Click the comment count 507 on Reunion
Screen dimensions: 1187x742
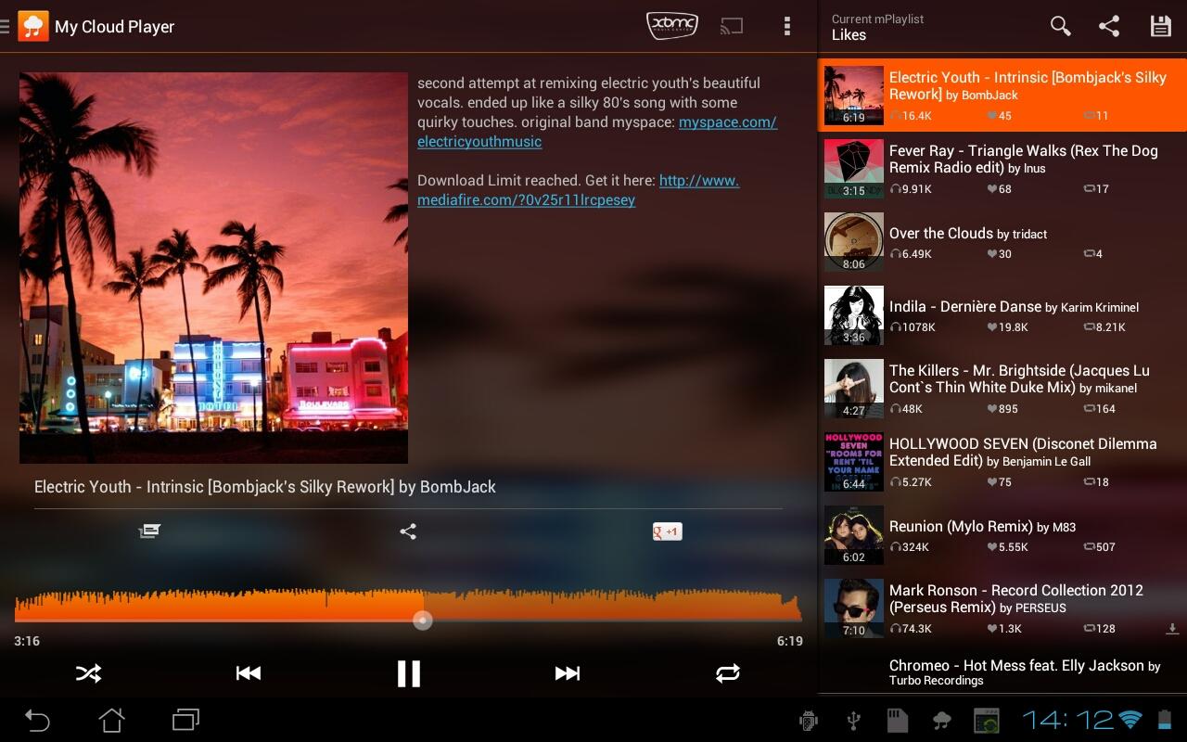pyautogui.click(x=1100, y=547)
